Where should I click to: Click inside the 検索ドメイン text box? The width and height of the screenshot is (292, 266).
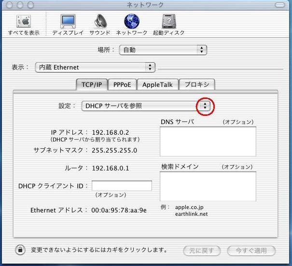tap(208, 186)
